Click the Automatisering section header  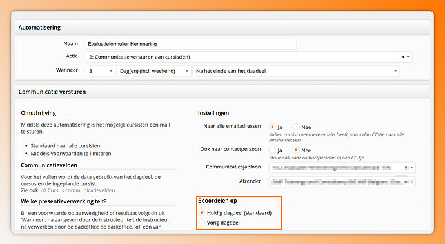coord(222,28)
